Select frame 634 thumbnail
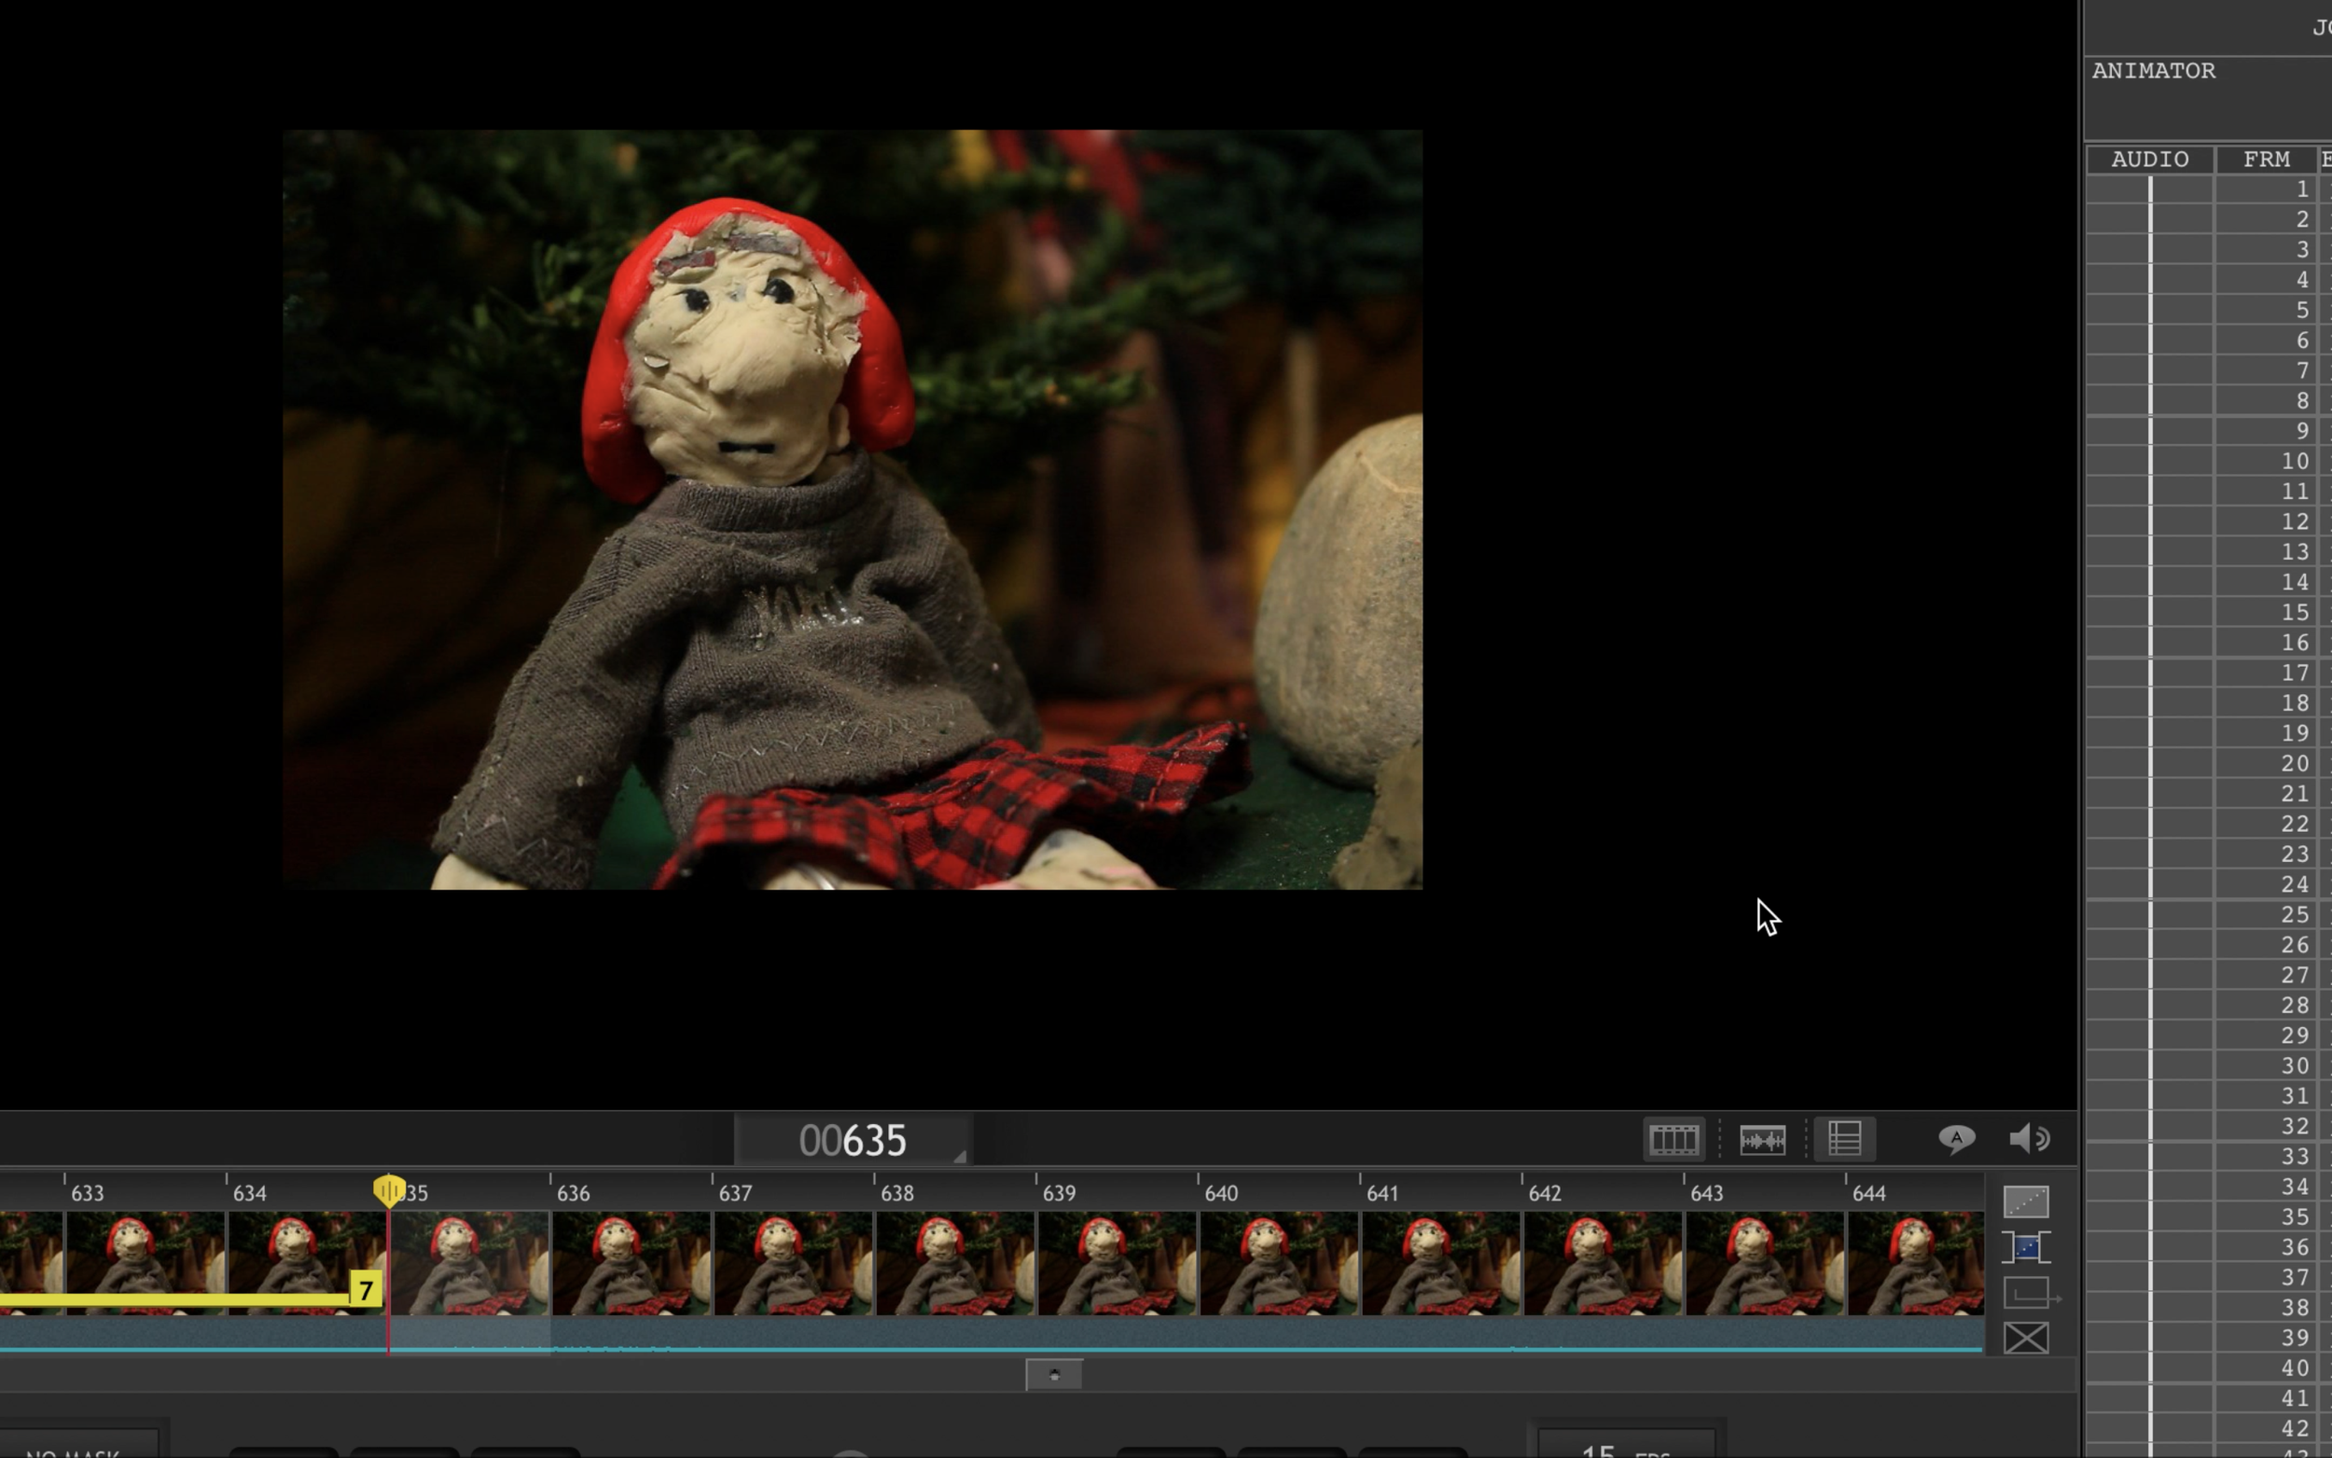This screenshot has height=1458, width=2332. 307,1263
